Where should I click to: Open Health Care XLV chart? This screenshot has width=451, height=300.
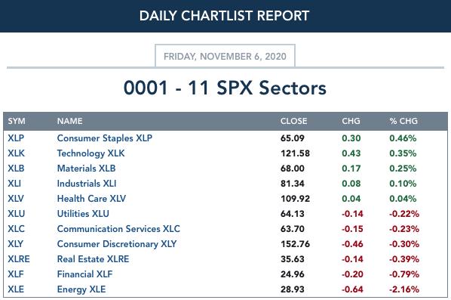[91, 199]
